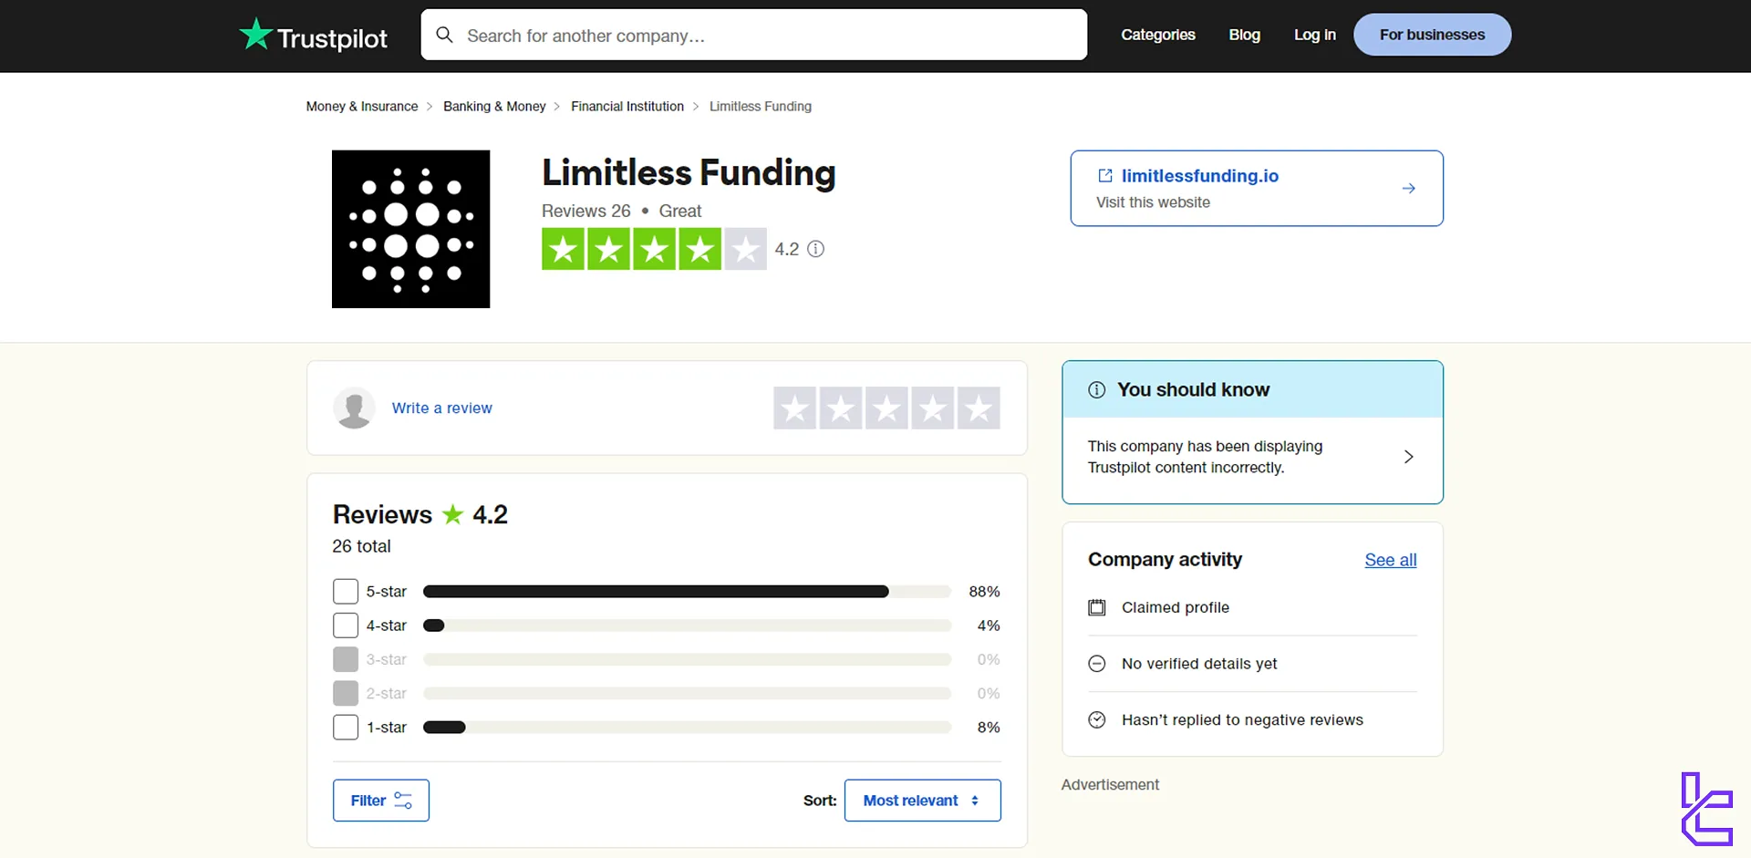Tick the disabled 2-star checkbox
The height and width of the screenshot is (858, 1751).
(346, 693)
